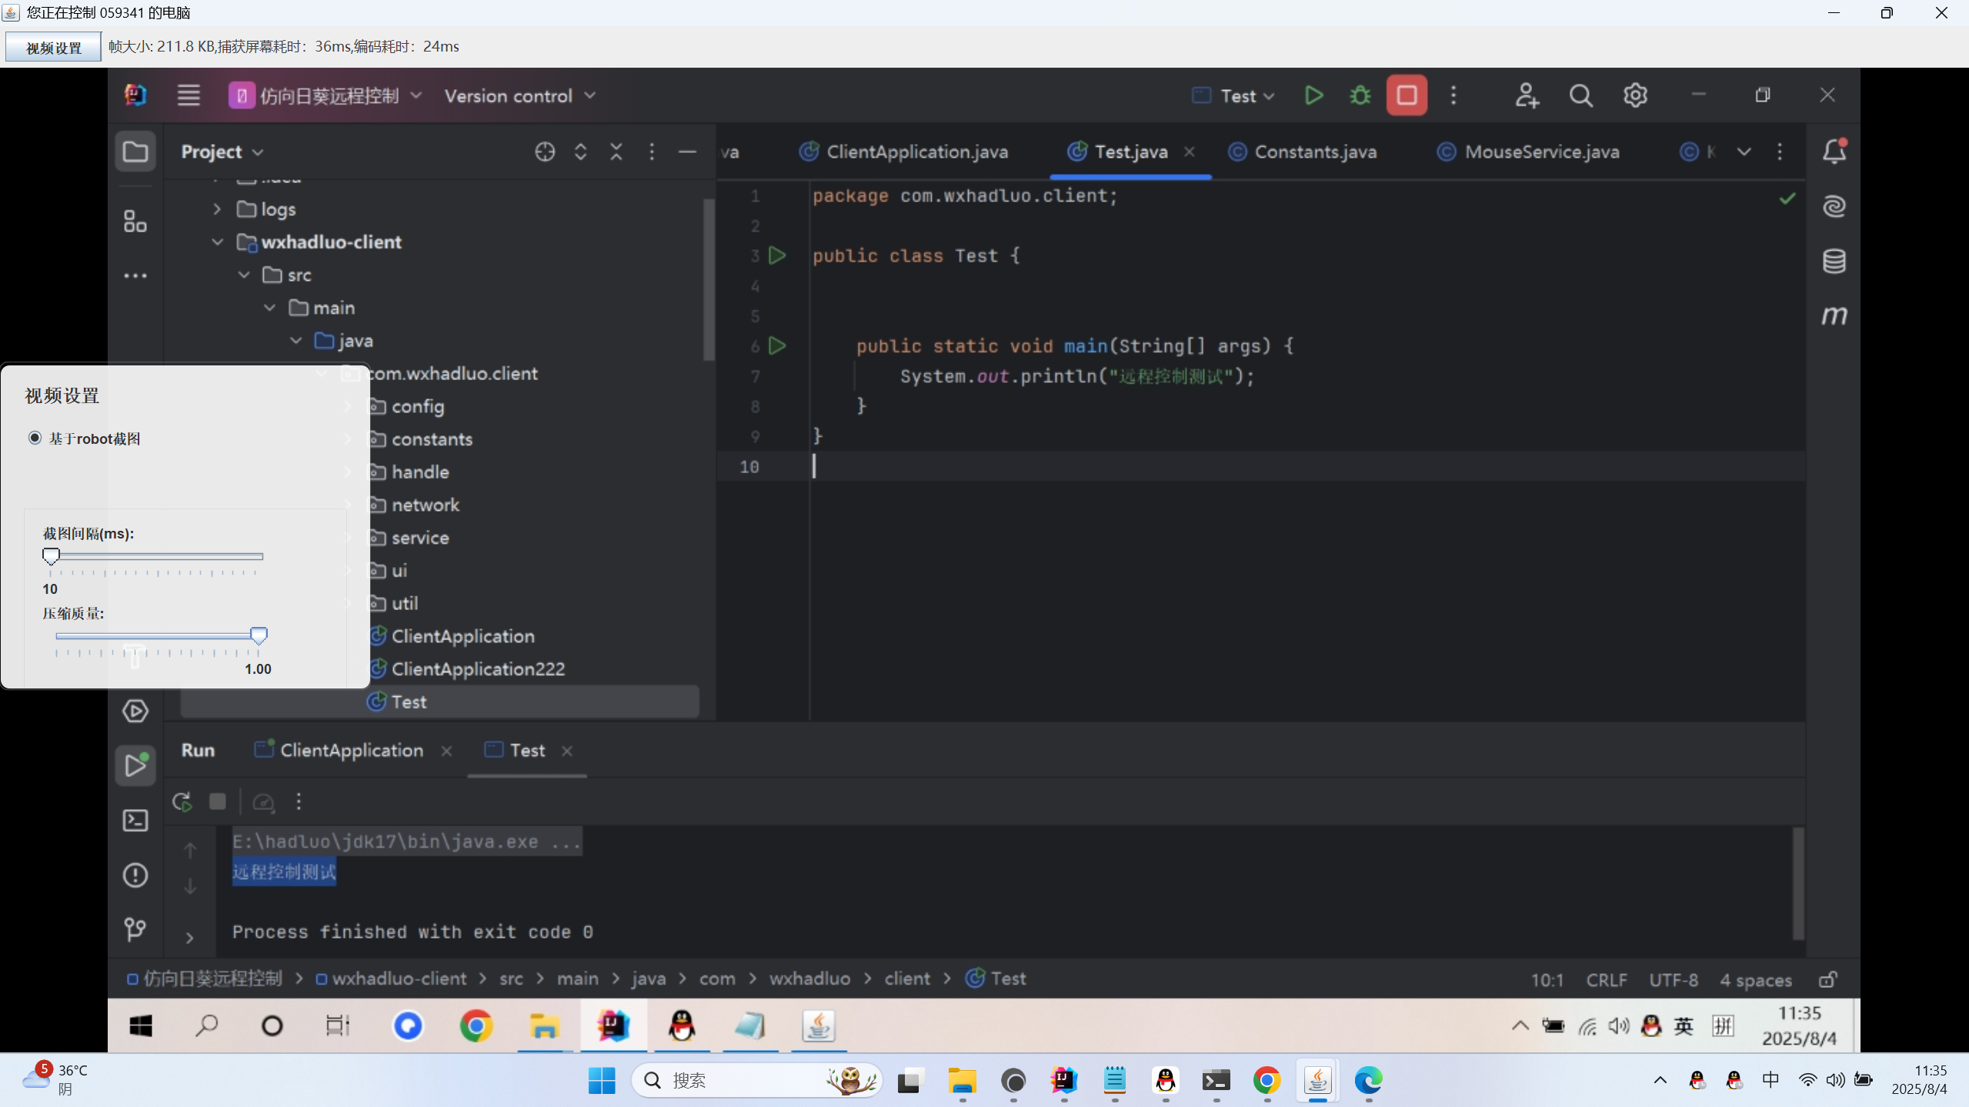Click the Rerun icon in Run panel

click(x=182, y=802)
